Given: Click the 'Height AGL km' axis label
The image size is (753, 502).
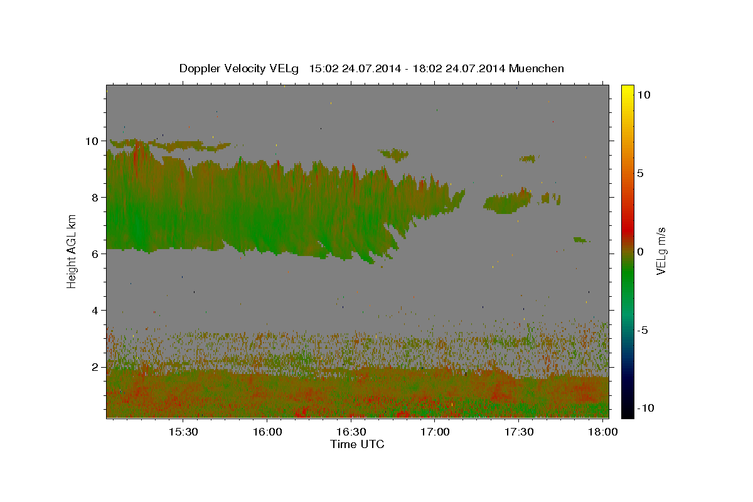Looking at the screenshot, I should click(x=72, y=251).
